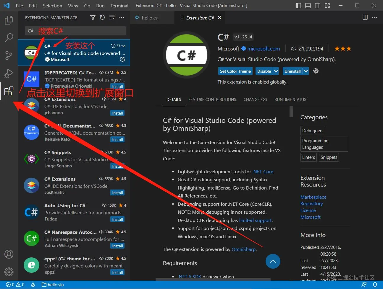Toggle the bottom panel visibility
The width and height of the screenshot is (383, 289).
(x=308, y=5)
